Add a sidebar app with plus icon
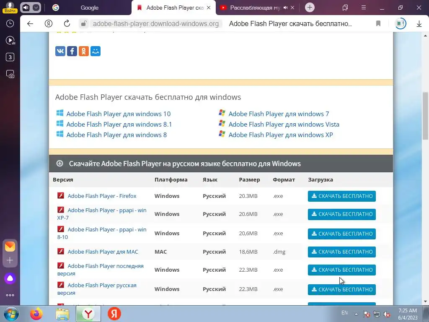Image resolution: width=429 pixels, height=322 pixels. (x=10, y=260)
